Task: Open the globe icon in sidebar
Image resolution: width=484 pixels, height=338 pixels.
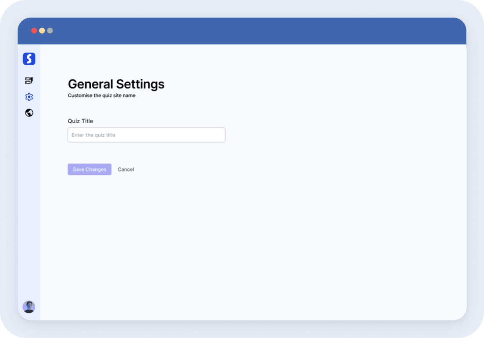Action: click(29, 113)
